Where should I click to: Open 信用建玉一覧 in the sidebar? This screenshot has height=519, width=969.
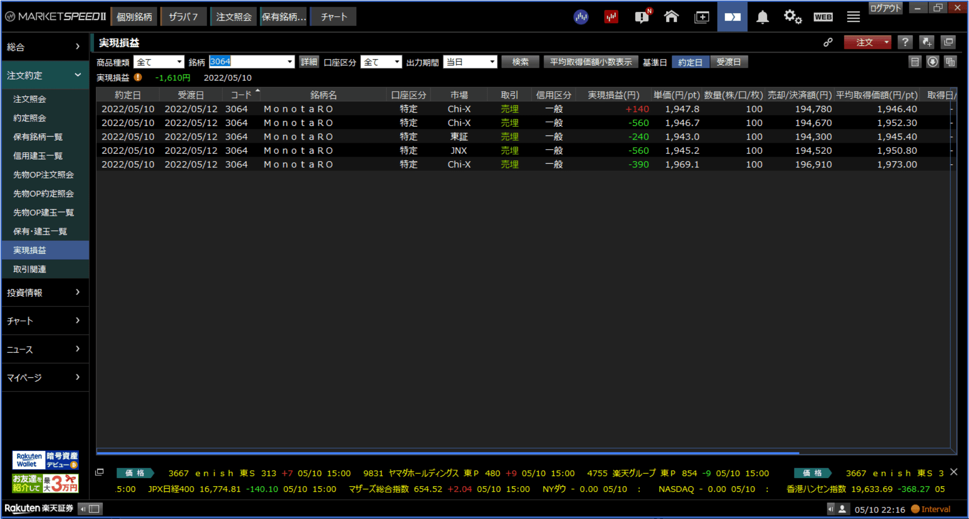point(44,156)
